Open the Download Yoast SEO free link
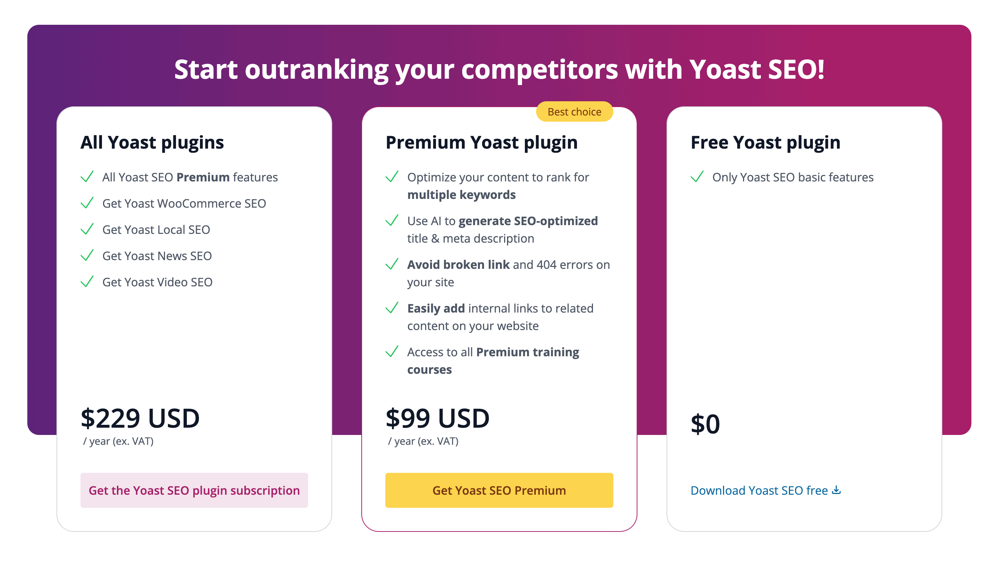The height and width of the screenshot is (561, 998). click(759, 490)
